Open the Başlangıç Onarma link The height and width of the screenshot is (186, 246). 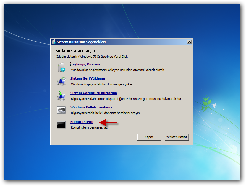pos(85,64)
